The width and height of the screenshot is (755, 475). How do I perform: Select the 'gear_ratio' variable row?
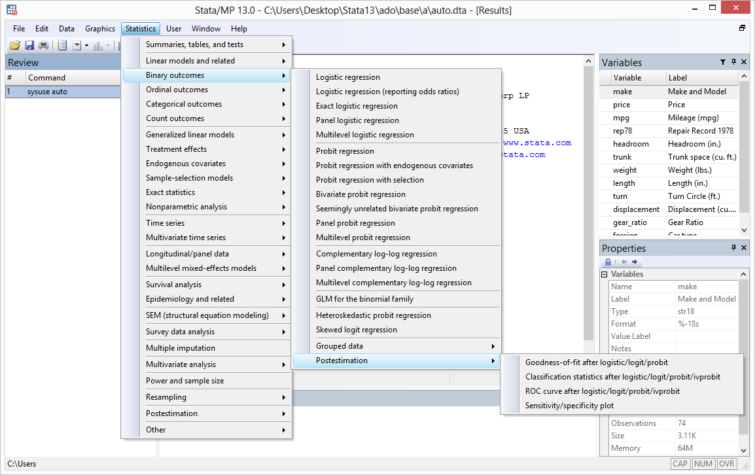coord(669,222)
